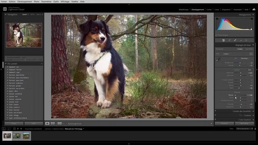This screenshot has width=258, height=145.
Task: Collapse filmstrip with bottom arrow handle
Action: [129, 144]
